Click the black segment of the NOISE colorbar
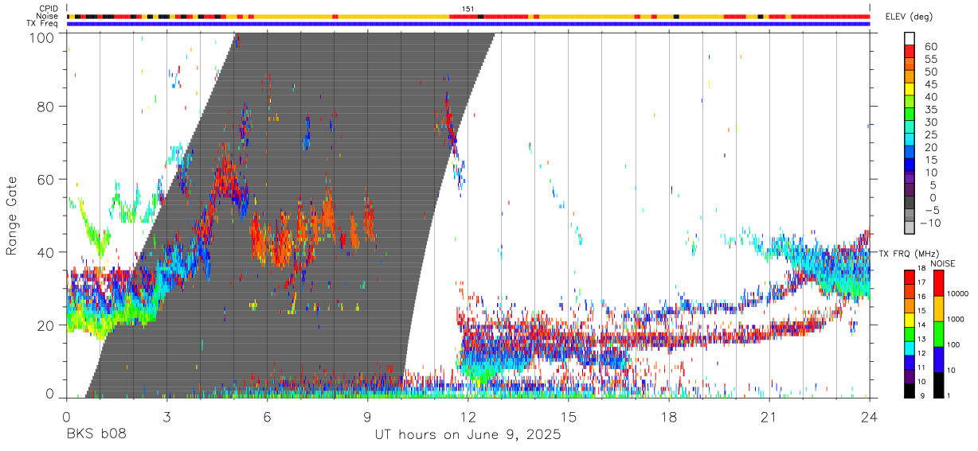This screenshot has height=451, width=978. [x=937, y=385]
